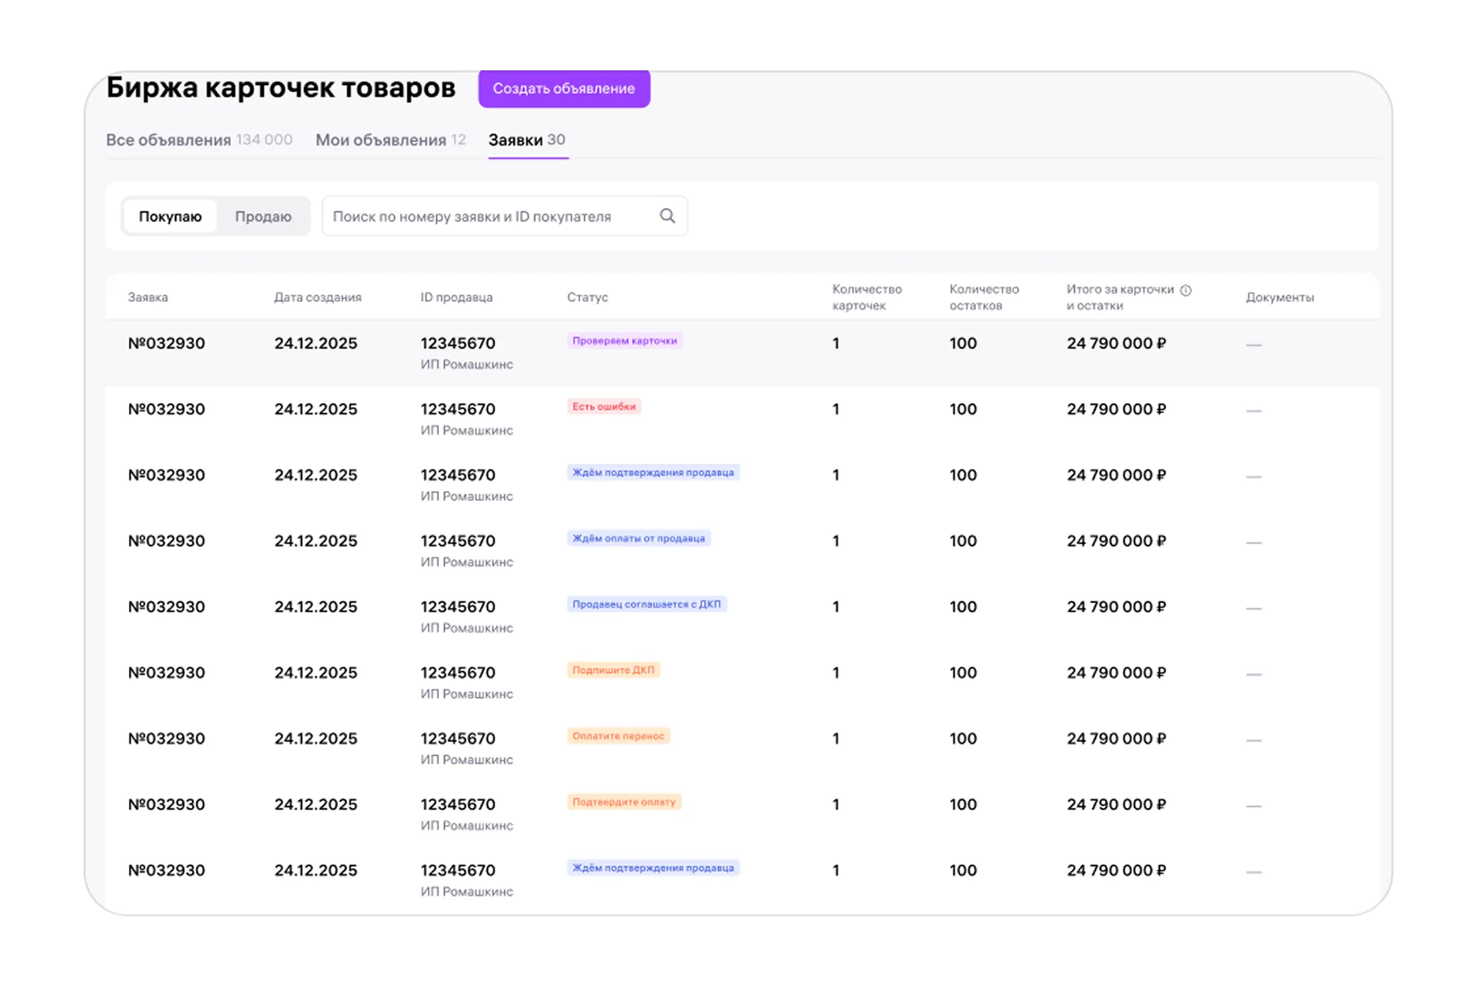
Task: Click the ID продавца column header
Action: [x=456, y=297]
